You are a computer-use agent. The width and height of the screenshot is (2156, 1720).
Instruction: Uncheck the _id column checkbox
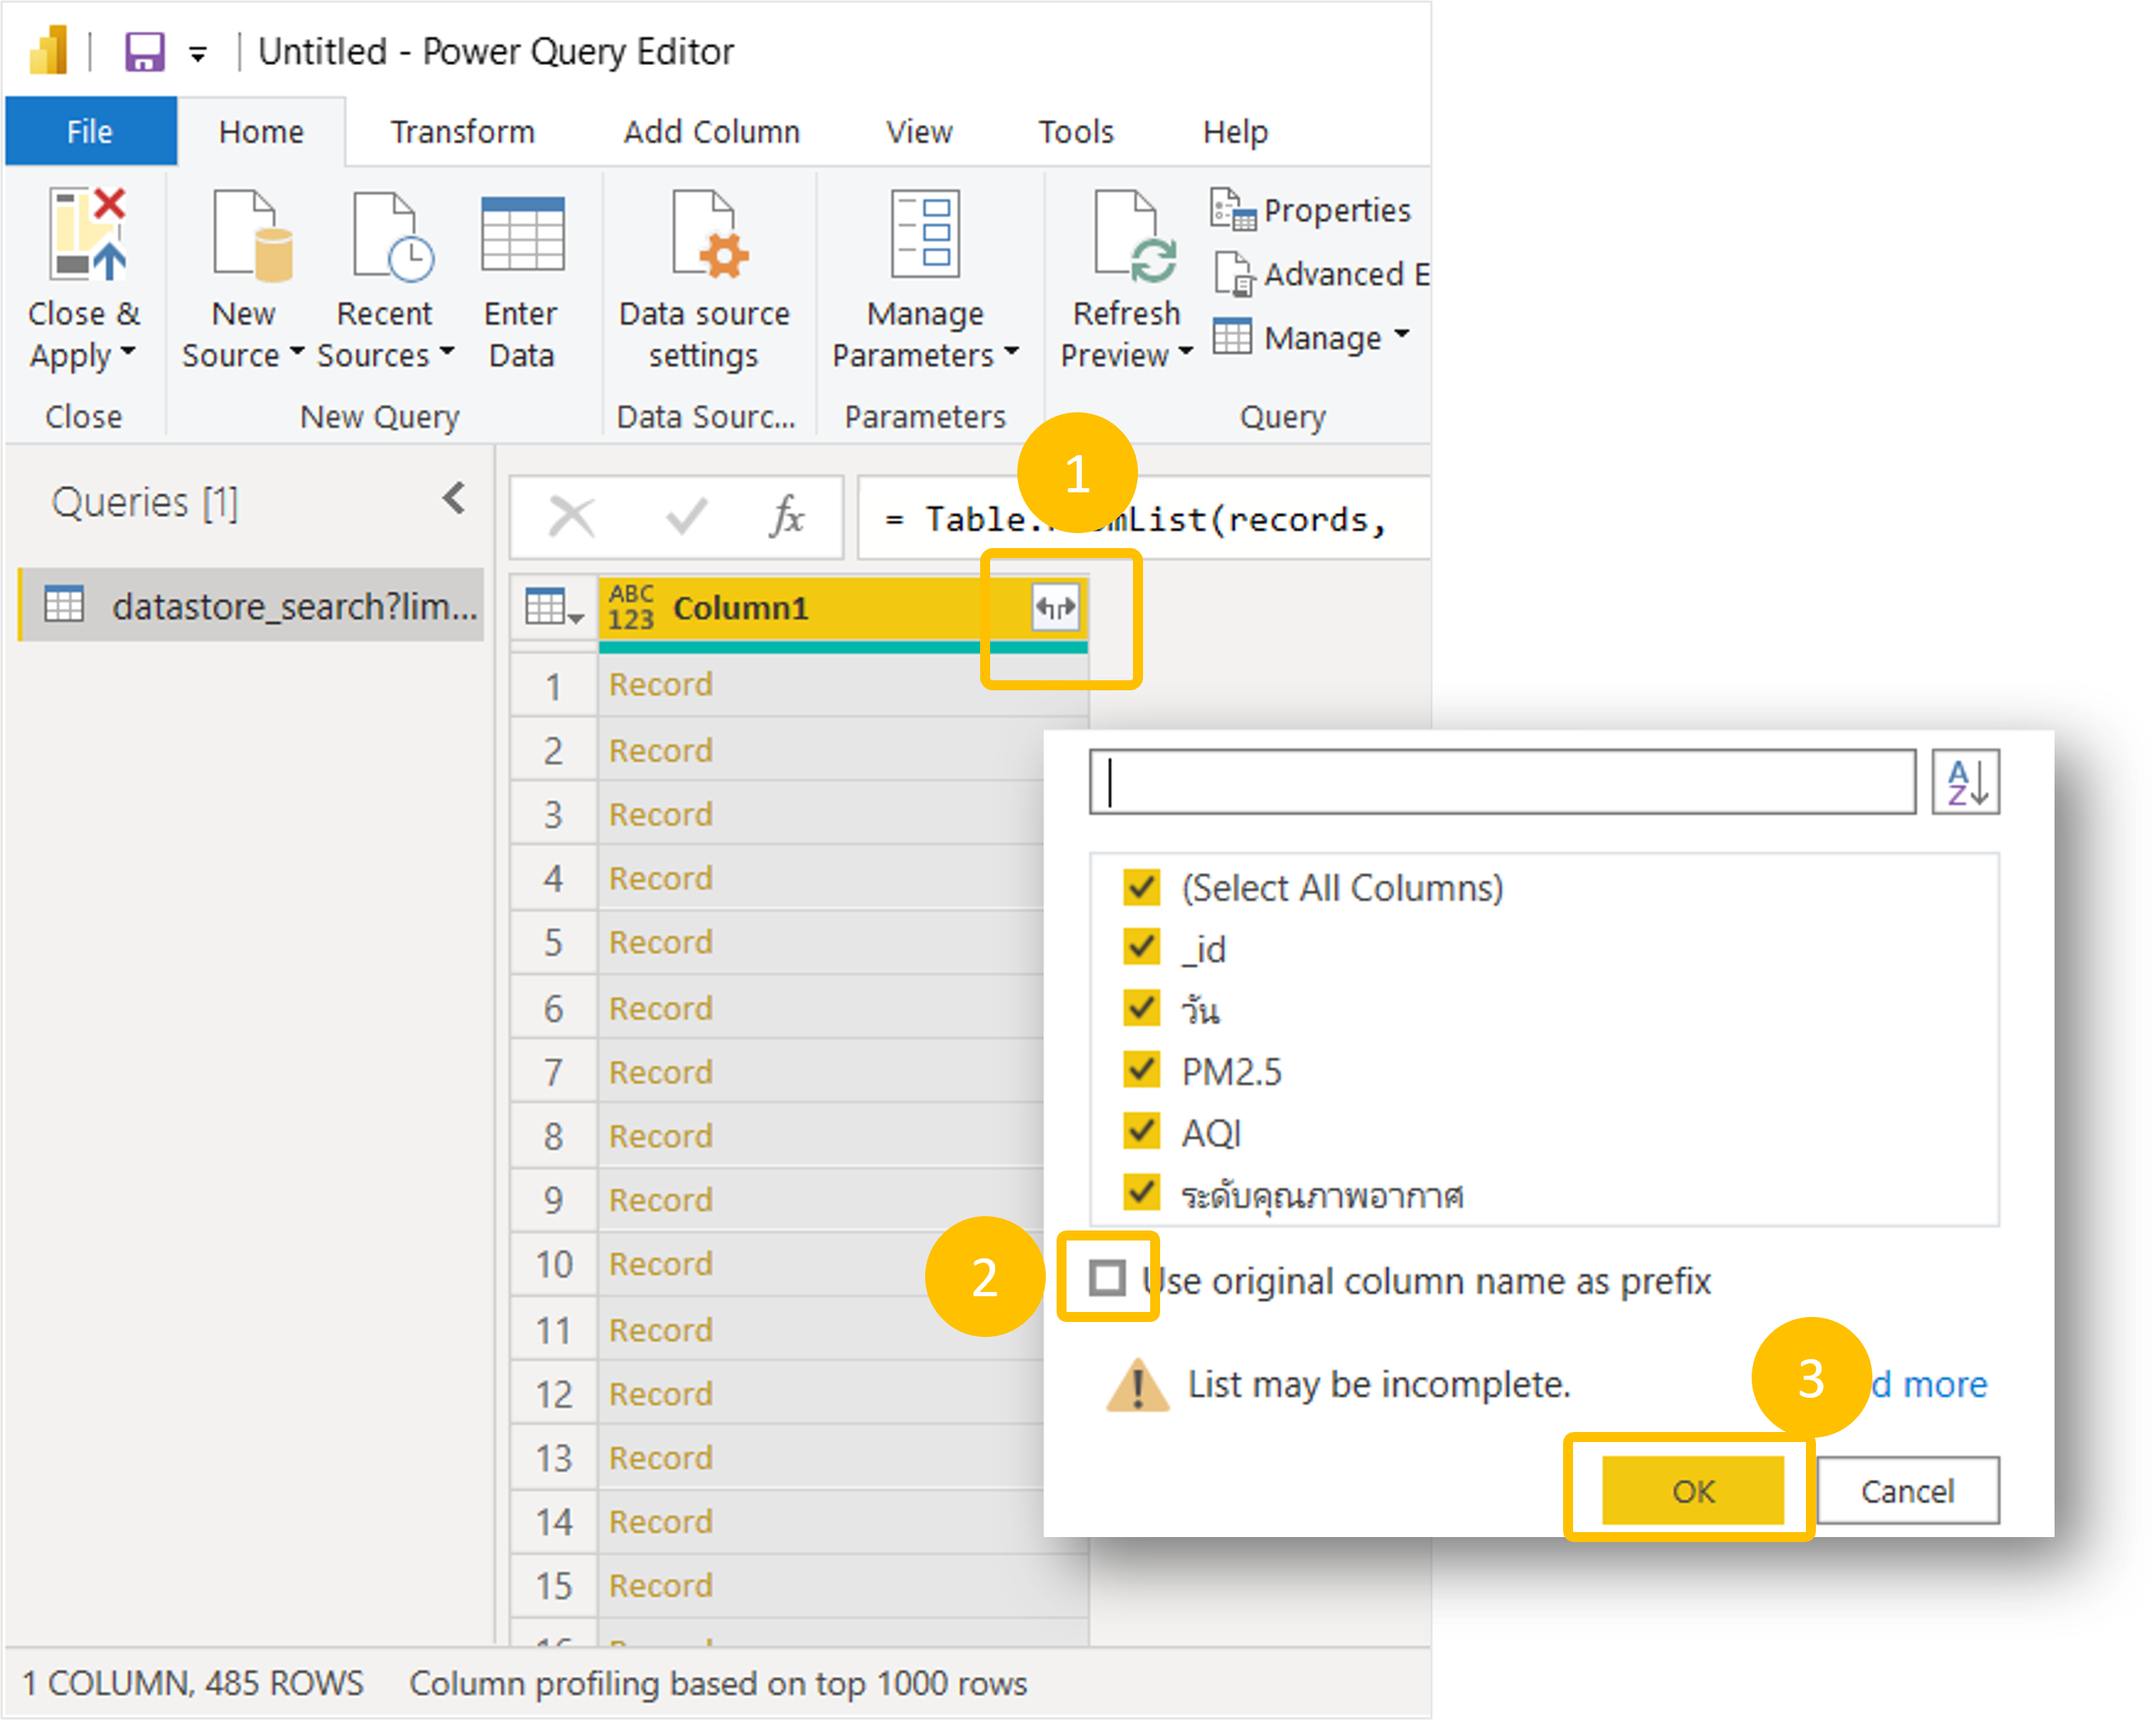[x=1141, y=947]
